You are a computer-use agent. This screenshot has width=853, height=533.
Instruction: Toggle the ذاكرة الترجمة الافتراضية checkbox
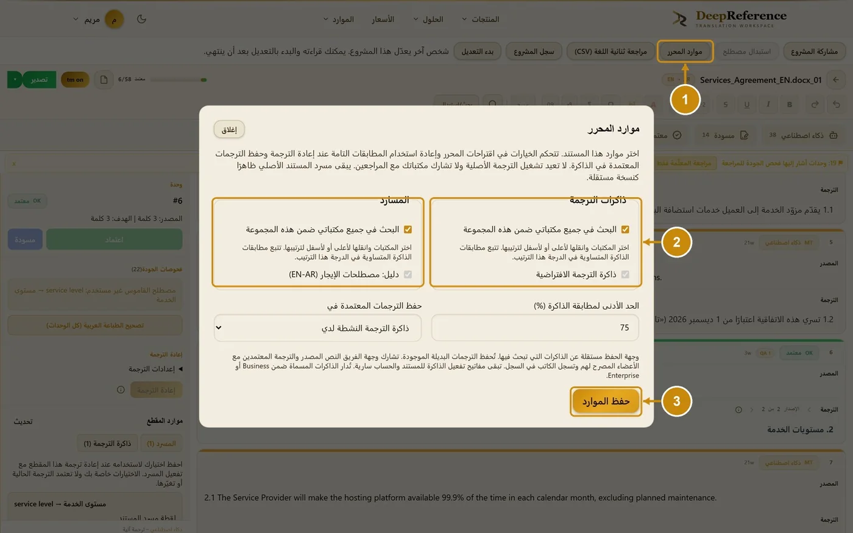(625, 275)
